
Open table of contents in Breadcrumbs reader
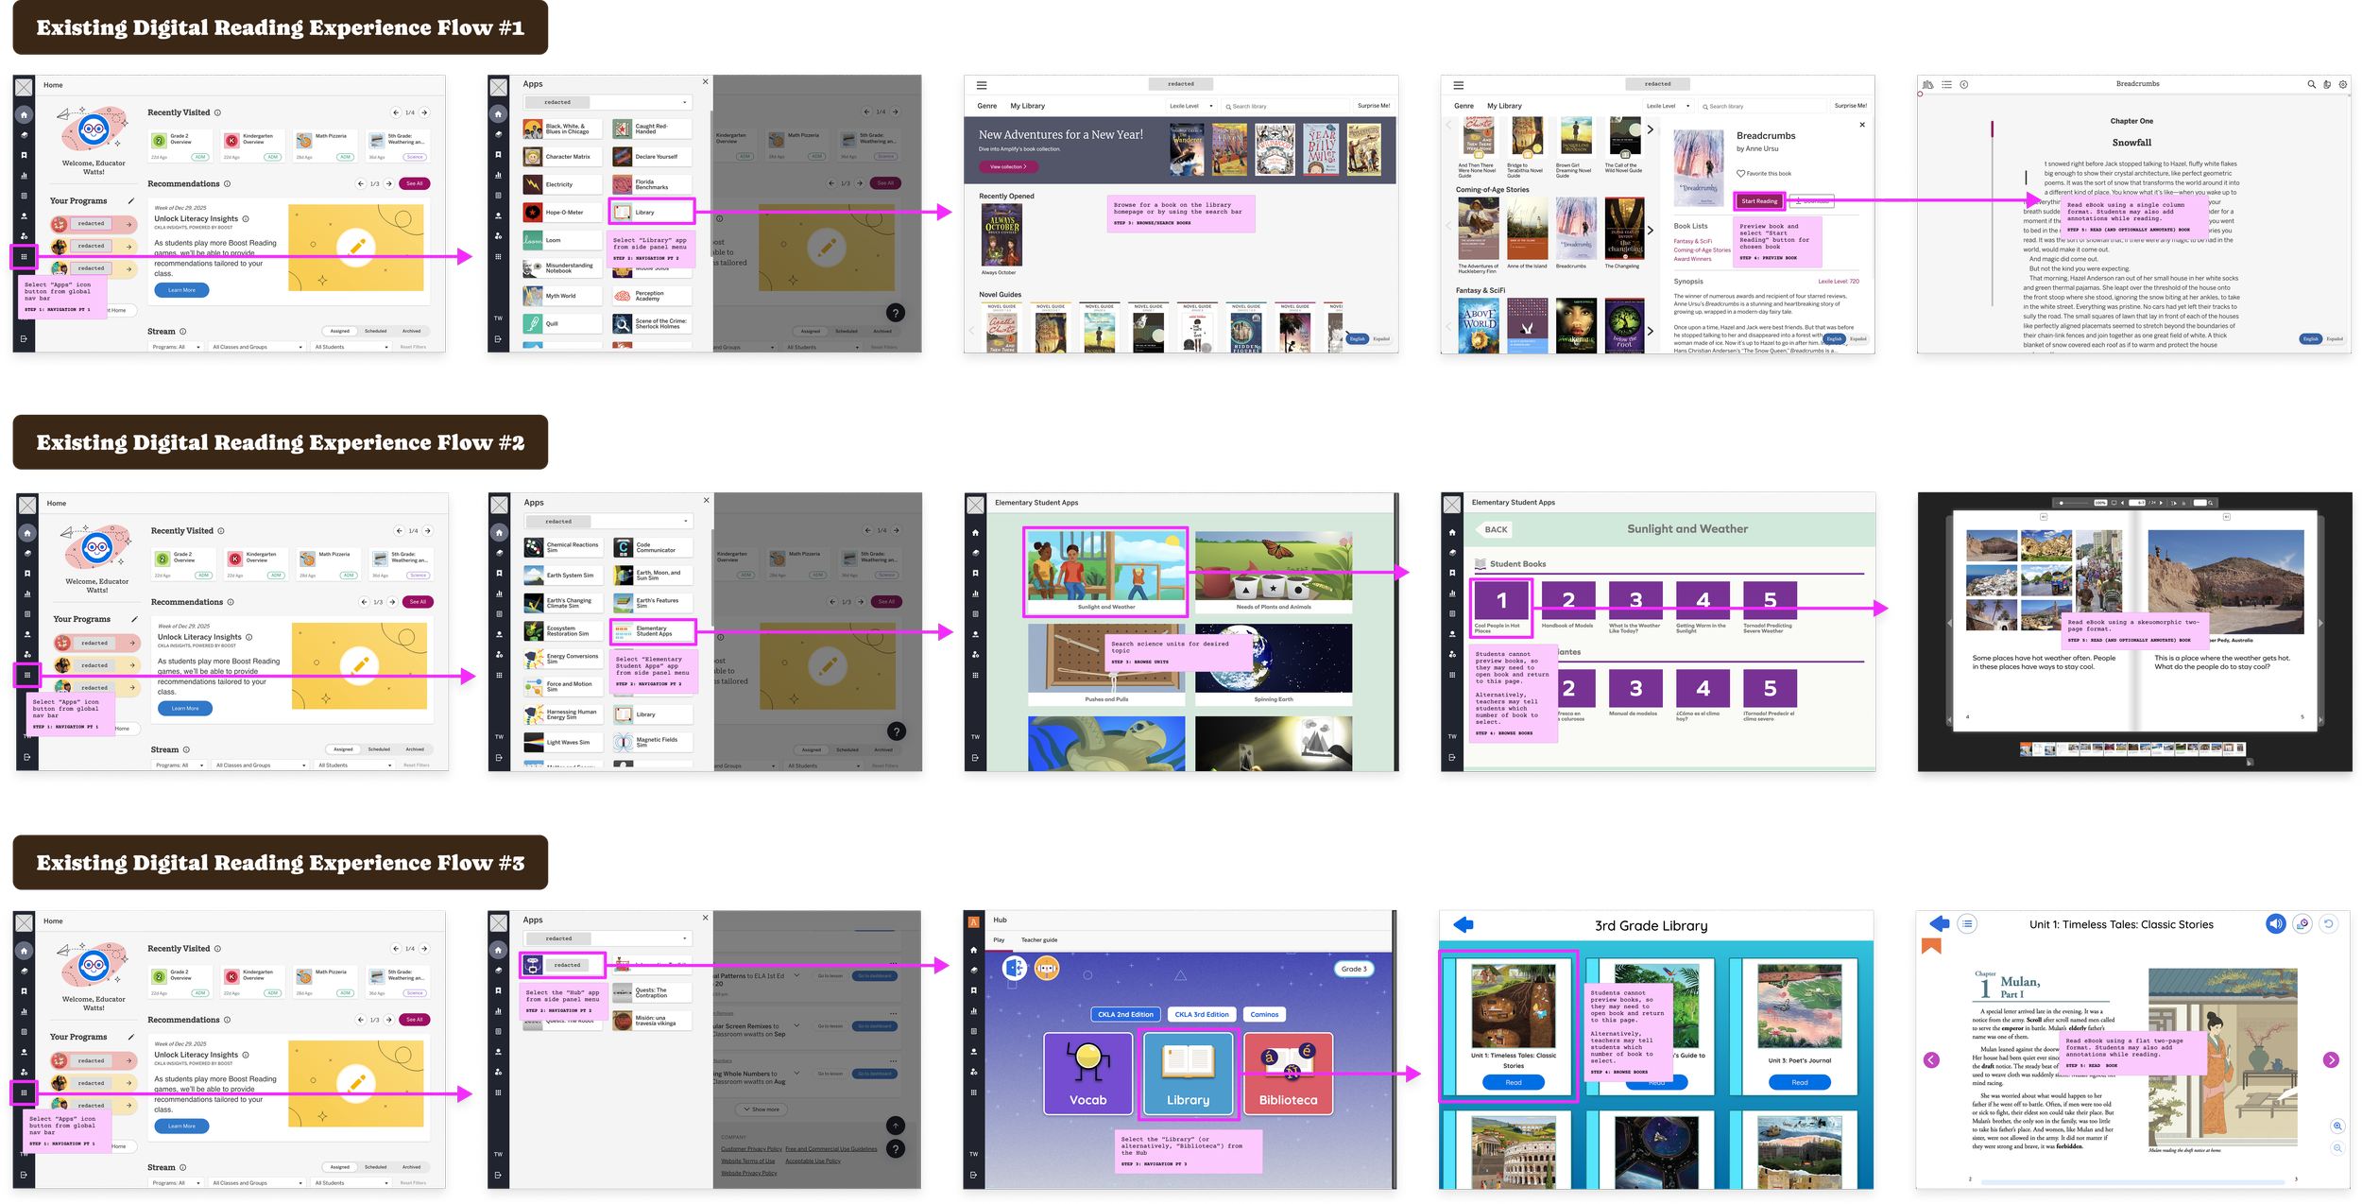click(x=1947, y=85)
